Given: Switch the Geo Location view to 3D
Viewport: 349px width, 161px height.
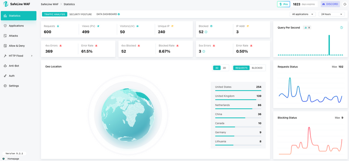Looking at the screenshot, I should click(217, 68).
